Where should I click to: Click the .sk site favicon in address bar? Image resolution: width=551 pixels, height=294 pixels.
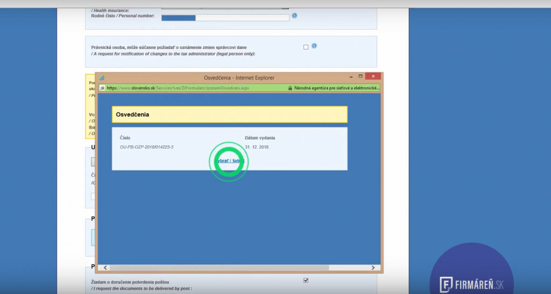click(x=102, y=88)
